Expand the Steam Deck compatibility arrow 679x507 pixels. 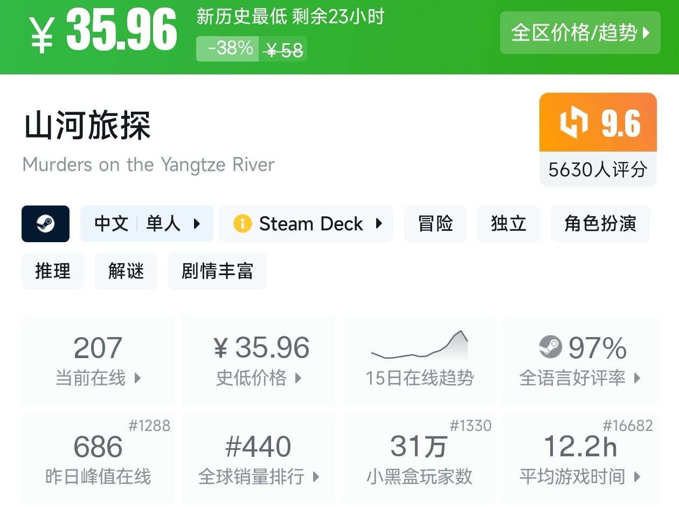click(379, 224)
